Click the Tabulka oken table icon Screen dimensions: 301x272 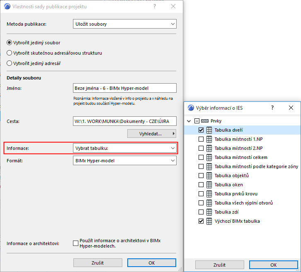point(209,185)
